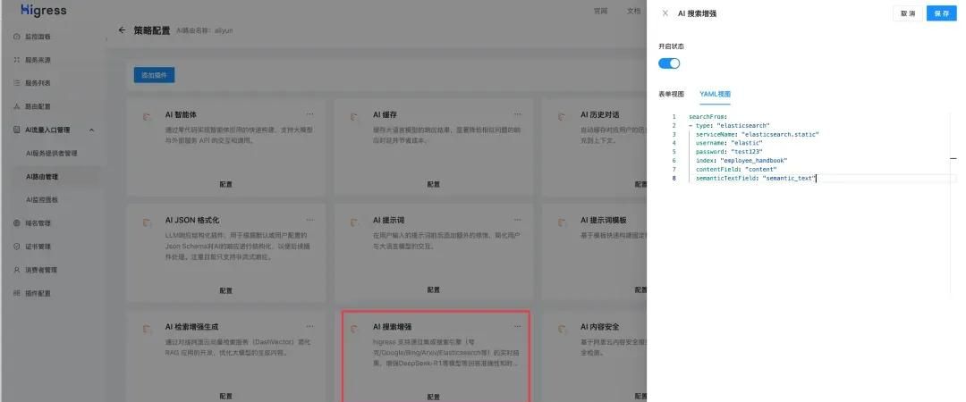Click YAML line contentField: "content"
The height and width of the screenshot is (402, 966).
[x=736, y=170]
